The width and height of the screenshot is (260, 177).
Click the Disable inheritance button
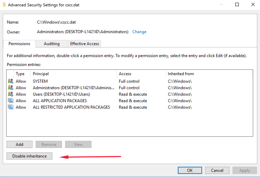[29, 156]
